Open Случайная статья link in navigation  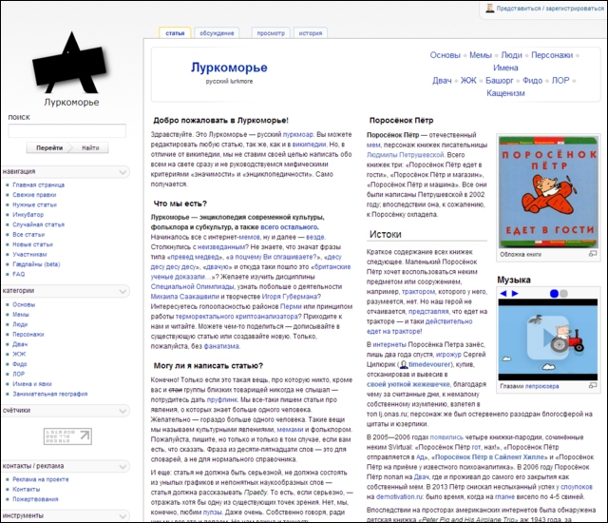click(38, 223)
